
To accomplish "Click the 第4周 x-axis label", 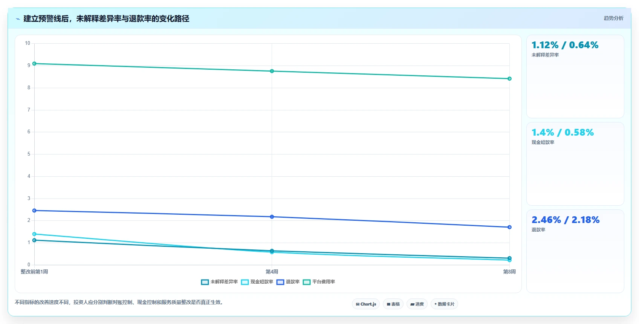I will coord(272,272).
